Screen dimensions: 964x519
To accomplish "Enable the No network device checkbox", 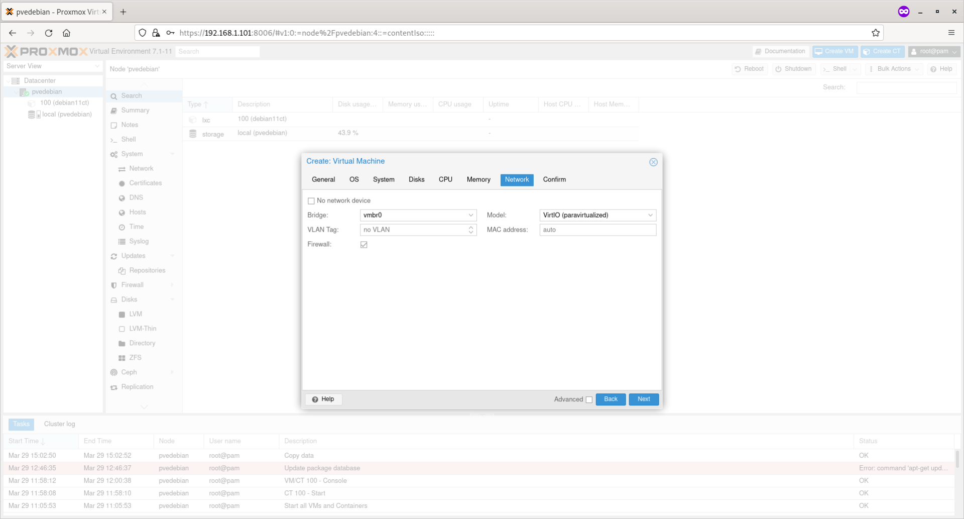I will pos(311,200).
